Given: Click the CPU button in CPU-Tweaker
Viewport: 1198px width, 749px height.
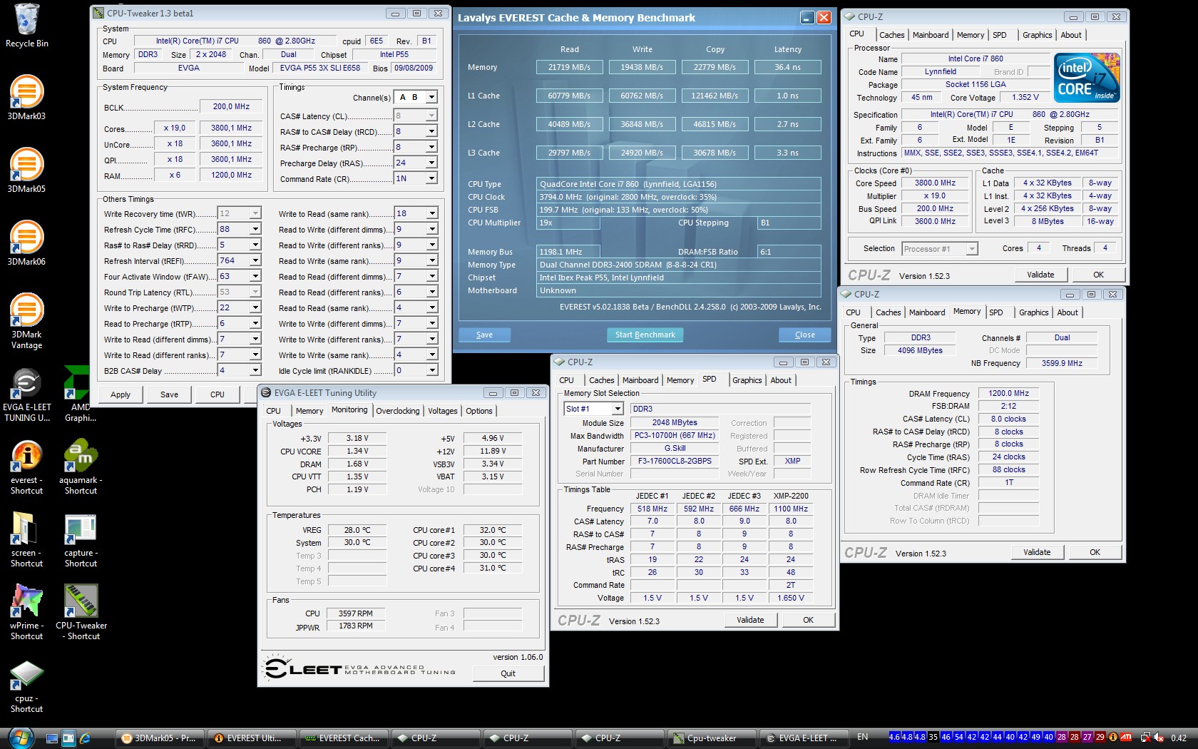Looking at the screenshot, I should coord(217,394).
